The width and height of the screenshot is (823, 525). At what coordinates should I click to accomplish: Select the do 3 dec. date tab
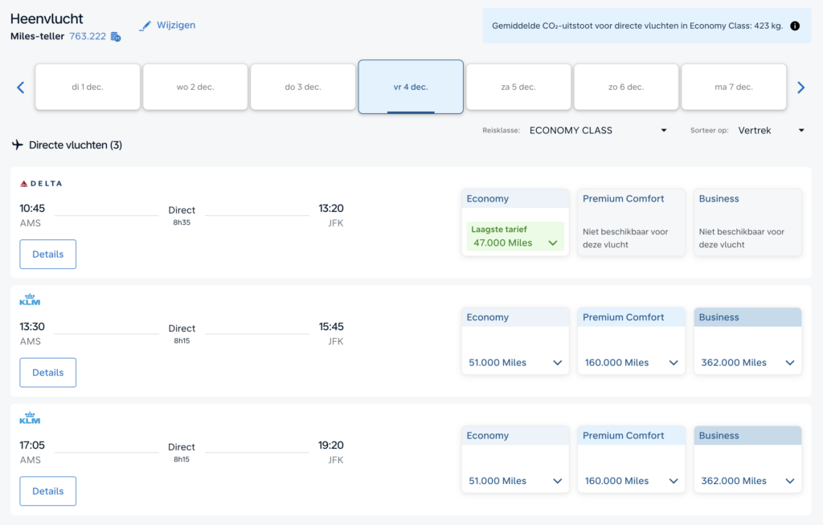coord(303,87)
